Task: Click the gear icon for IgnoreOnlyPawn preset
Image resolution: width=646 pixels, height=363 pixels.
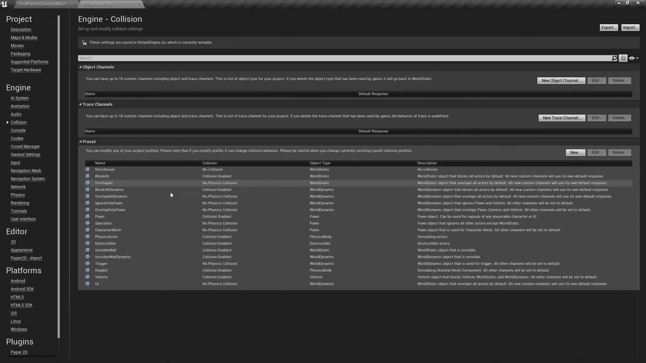Action: point(88,203)
